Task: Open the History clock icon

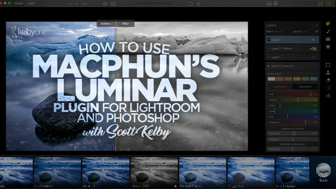Action: pyautogui.click(x=198, y=3)
